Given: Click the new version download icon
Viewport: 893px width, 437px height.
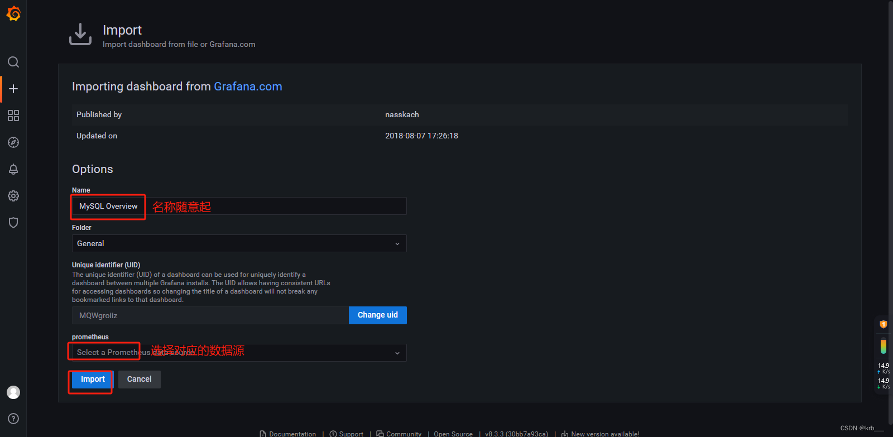Looking at the screenshot, I should pos(565,434).
